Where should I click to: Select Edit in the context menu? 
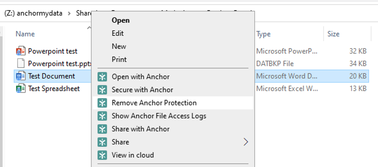coord(118,33)
